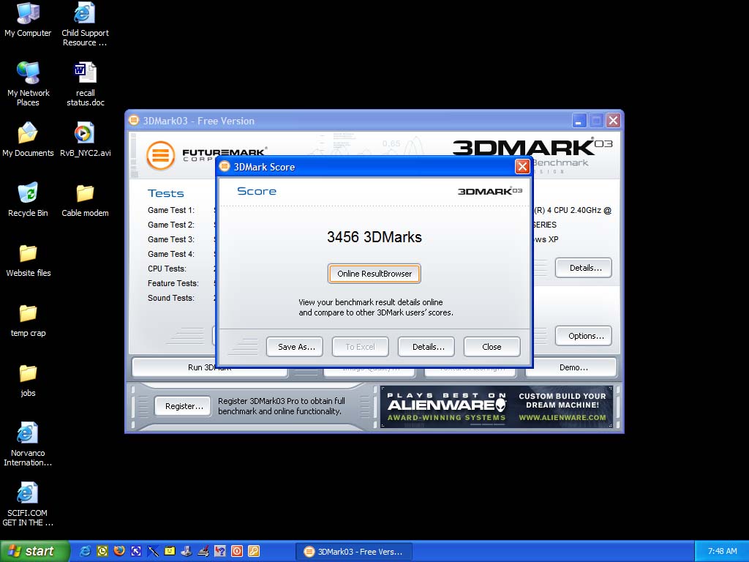Click the Online ResultBrowser button
Image resolution: width=749 pixels, height=562 pixels.
(374, 274)
